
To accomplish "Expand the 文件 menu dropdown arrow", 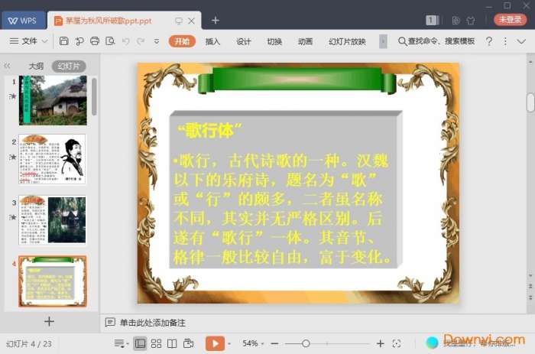I will 44,41.
